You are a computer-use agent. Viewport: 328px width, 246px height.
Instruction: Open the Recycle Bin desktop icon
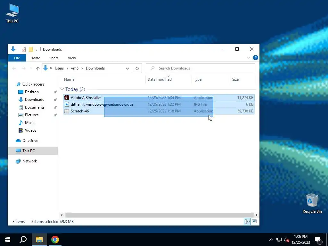click(312, 203)
